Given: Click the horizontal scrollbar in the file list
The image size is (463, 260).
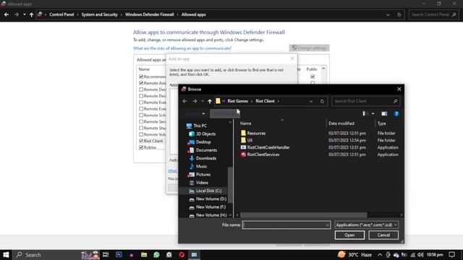Looking at the screenshot, I should click(304, 215).
